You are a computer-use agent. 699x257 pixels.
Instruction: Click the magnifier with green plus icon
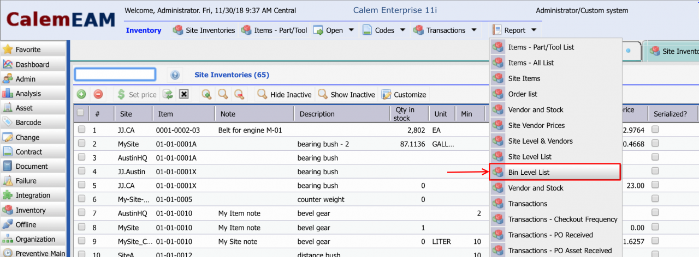click(206, 94)
